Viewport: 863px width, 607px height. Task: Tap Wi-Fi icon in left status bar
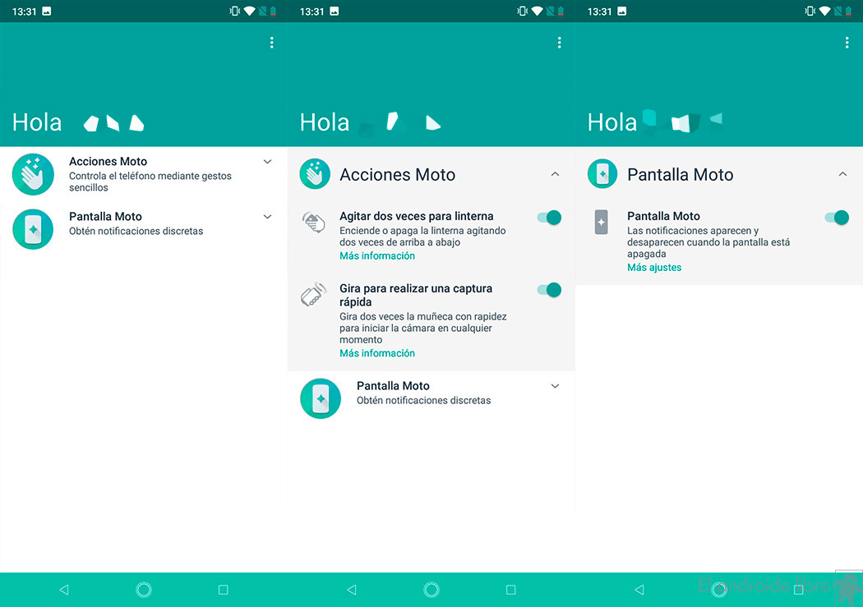pyautogui.click(x=249, y=11)
